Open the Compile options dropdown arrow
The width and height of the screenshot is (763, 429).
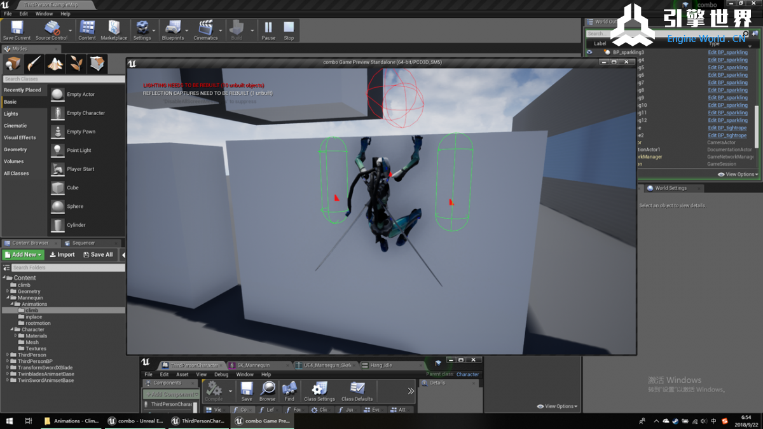[x=230, y=391]
